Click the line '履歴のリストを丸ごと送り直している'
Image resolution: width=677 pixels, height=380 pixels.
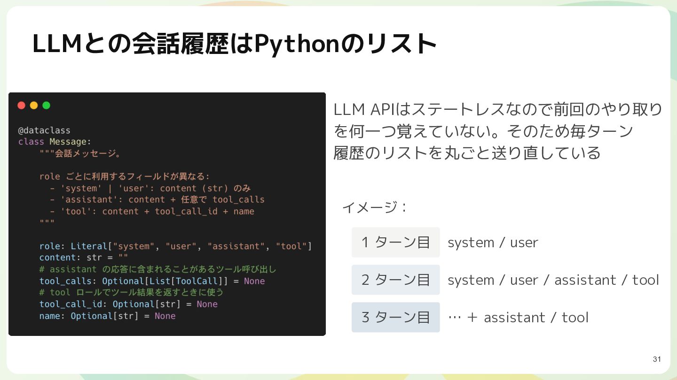pos(467,152)
